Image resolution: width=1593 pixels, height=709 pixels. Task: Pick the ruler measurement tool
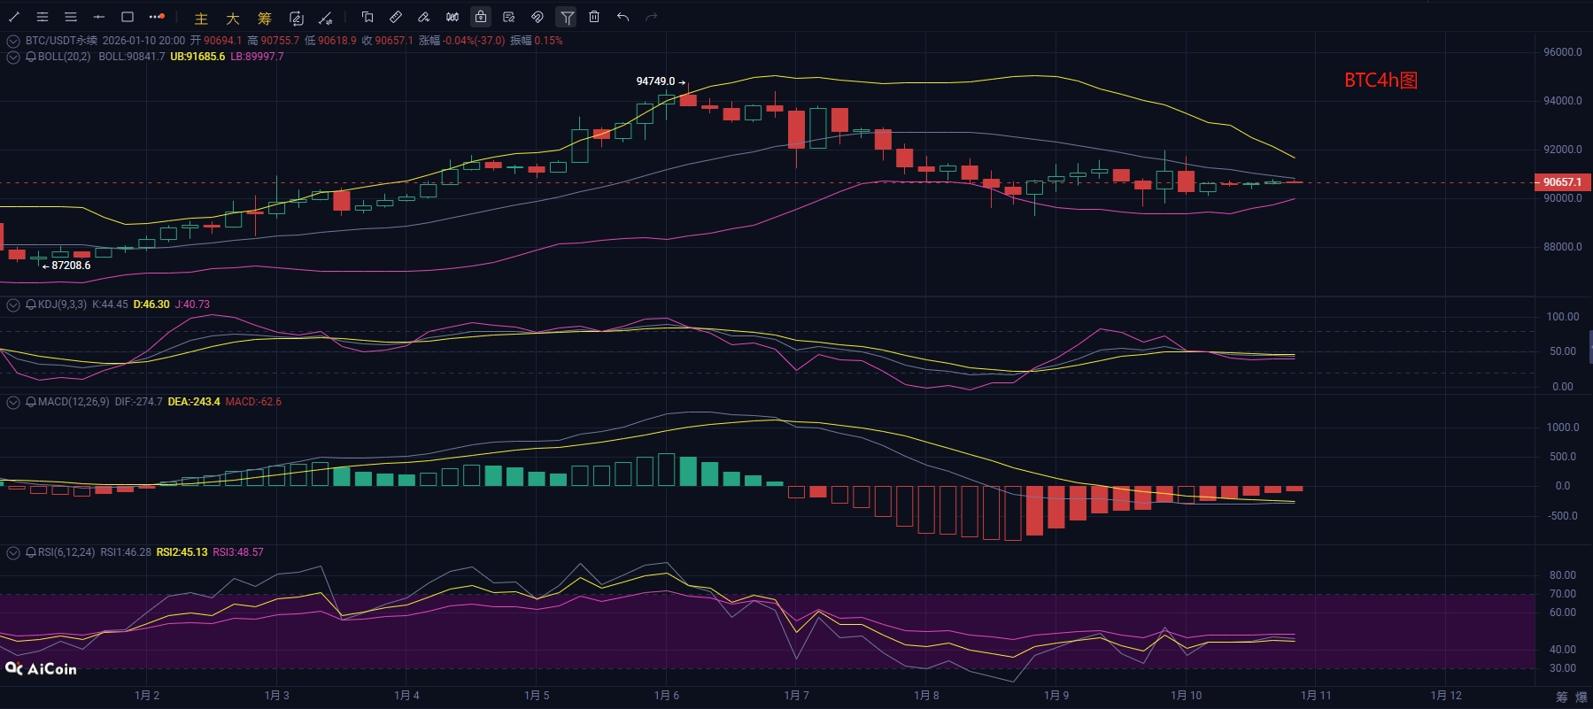point(396,17)
